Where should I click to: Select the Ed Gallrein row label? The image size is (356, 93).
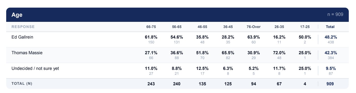22,37
